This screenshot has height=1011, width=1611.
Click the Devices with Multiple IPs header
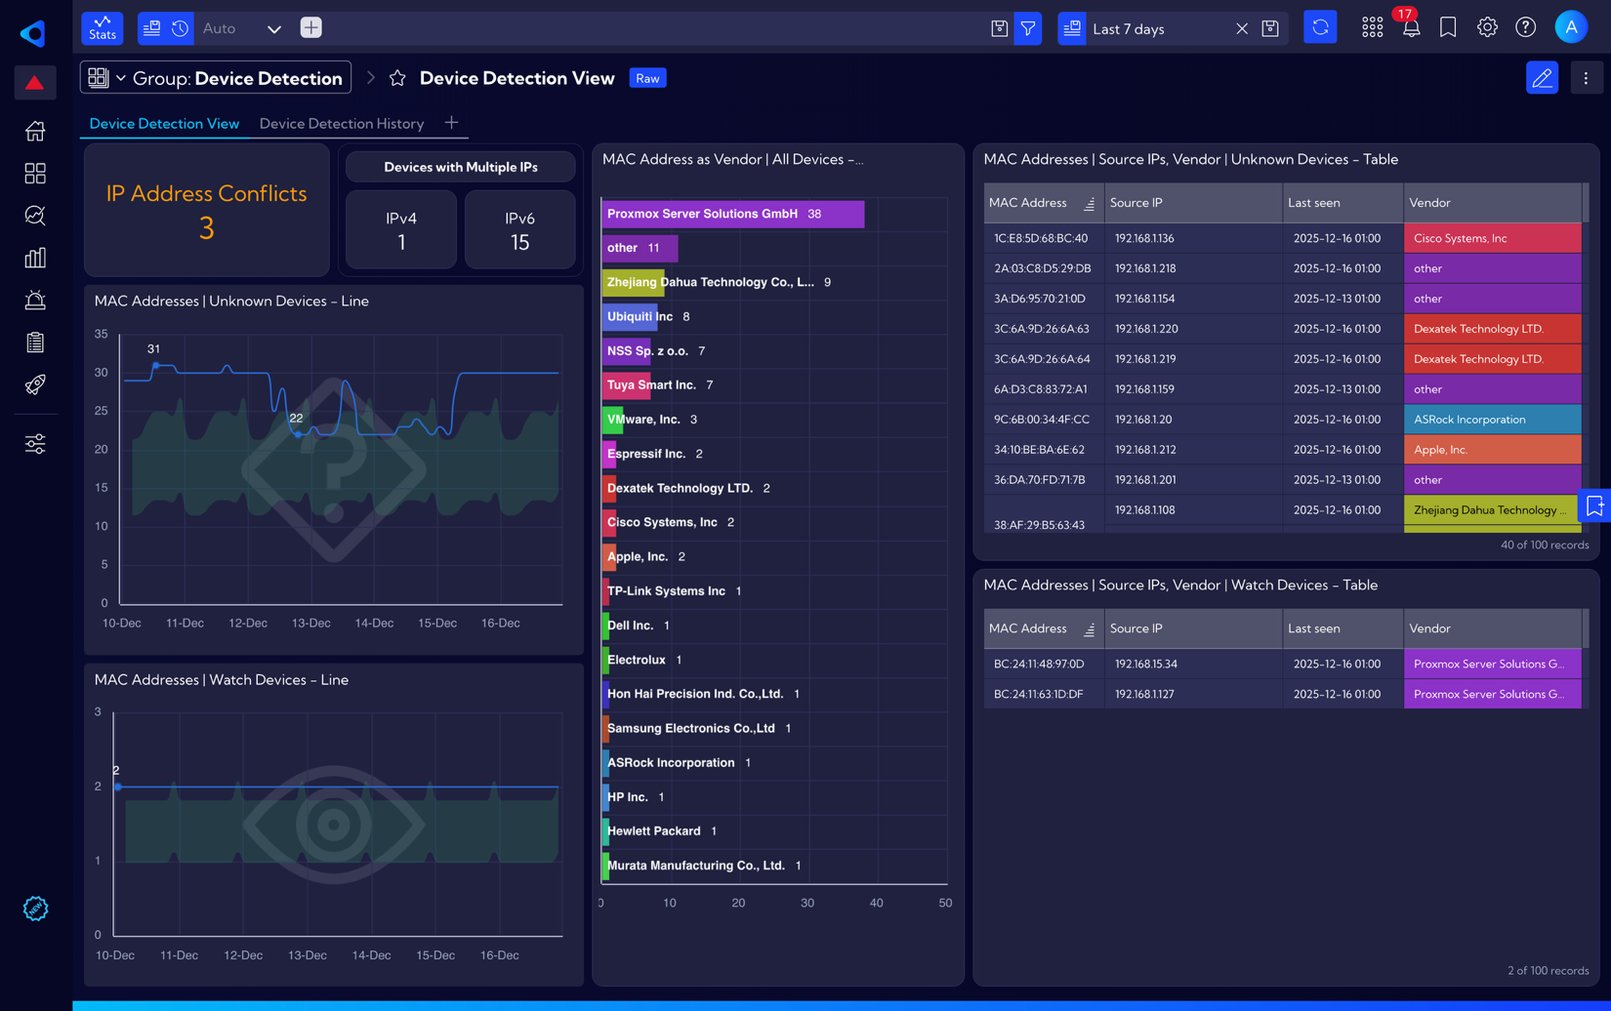pyautogui.click(x=461, y=167)
